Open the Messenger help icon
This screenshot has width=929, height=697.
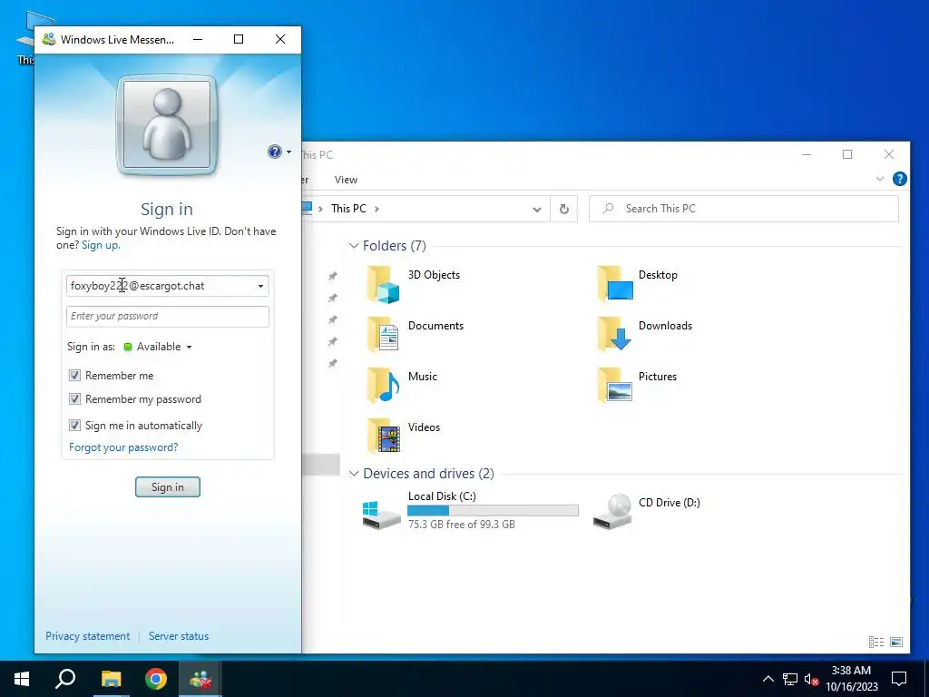tap(274, 152)
